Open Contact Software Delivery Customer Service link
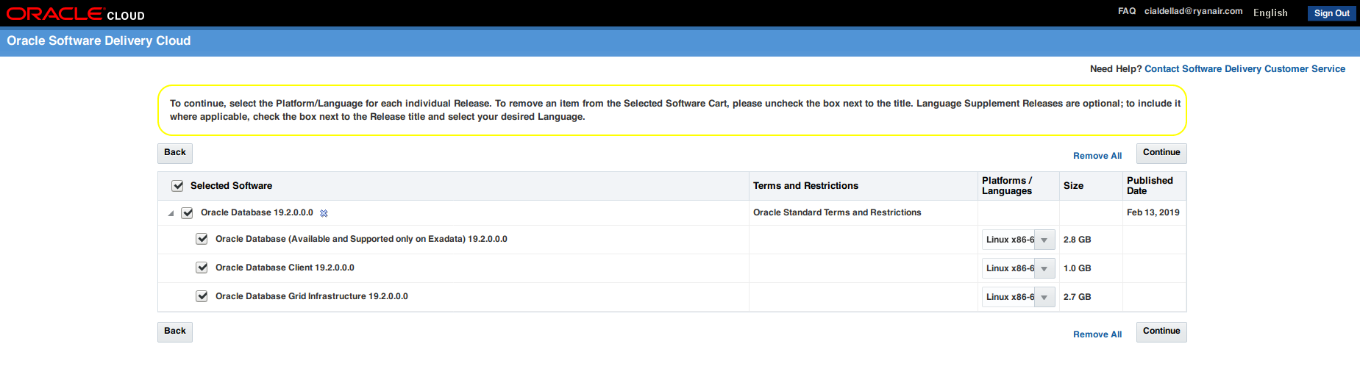 (1245, 69)
